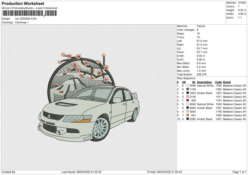Image resolution: width=248 pixels, height=175 pixels.
Task: Click stitch count 3824 in row 8
Action: [193, 112]
